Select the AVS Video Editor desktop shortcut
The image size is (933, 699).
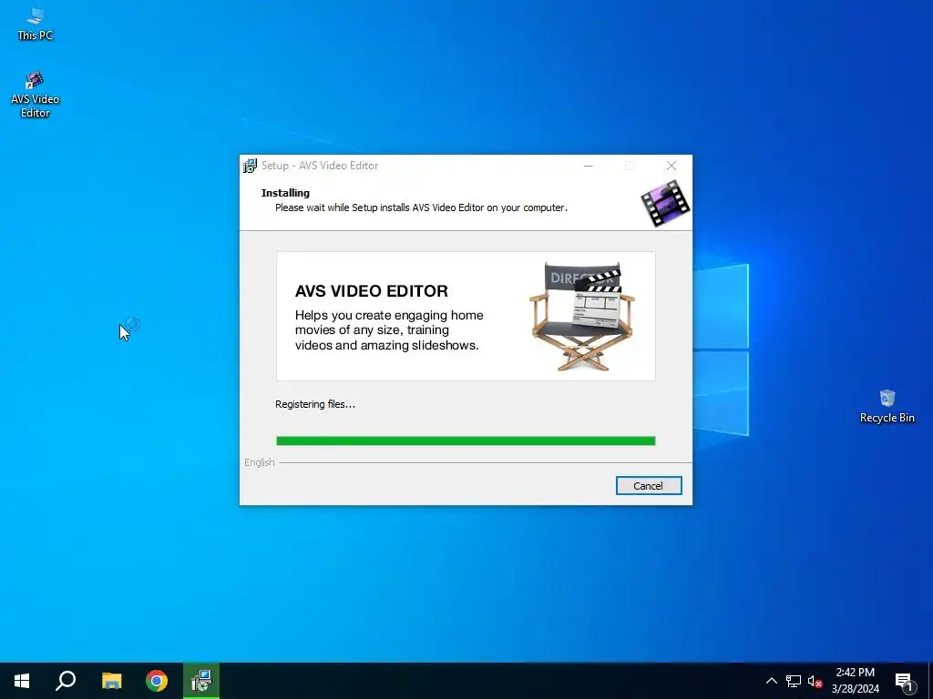[35, 95]
